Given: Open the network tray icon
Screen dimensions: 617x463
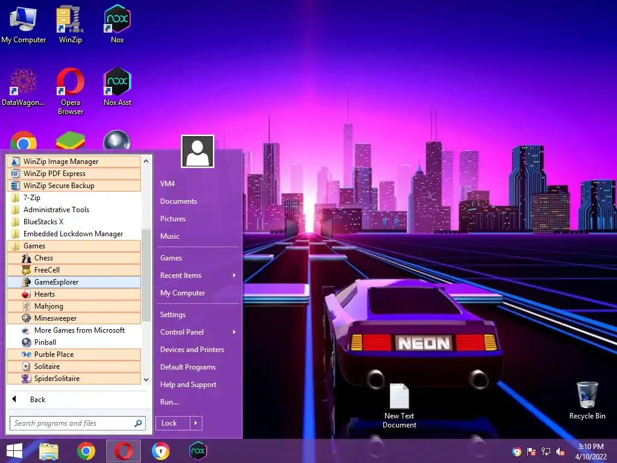Looking at the screenshot, I should pos(546,452).
